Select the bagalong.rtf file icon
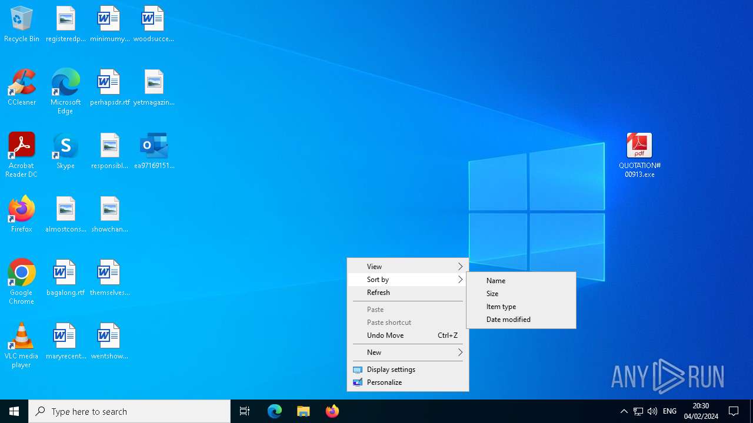This screenshot has width=753, height=423. point(66,278)
